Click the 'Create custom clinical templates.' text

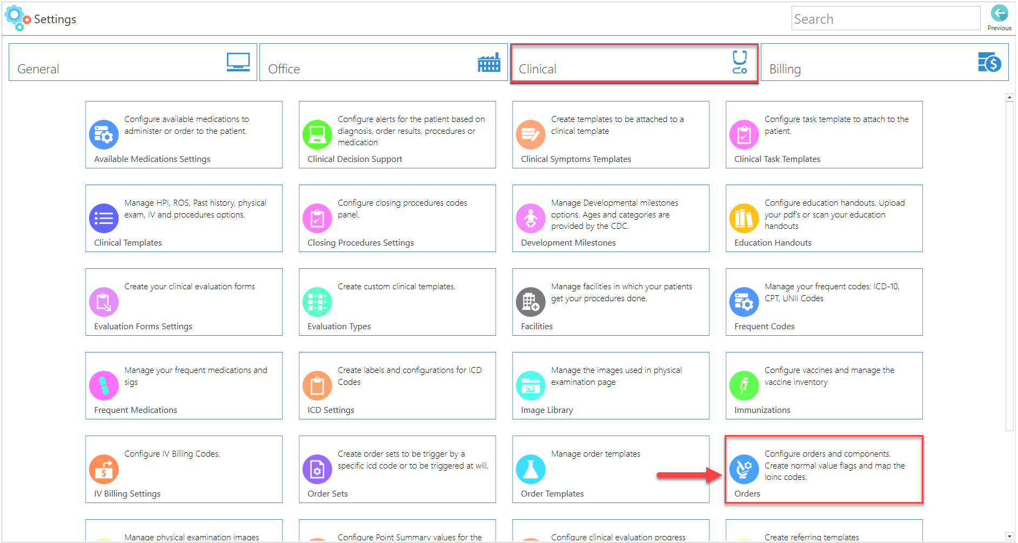click(x=397, y=287)
